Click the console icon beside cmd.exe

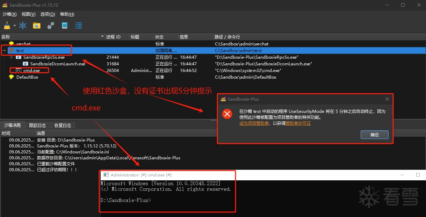19,70
